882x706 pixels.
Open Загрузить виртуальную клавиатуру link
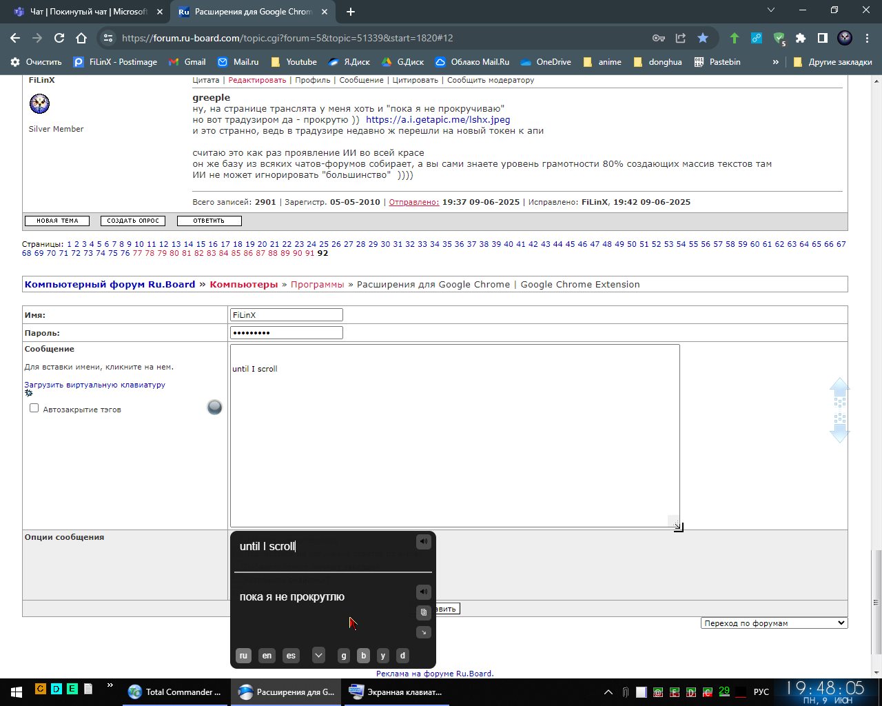point(94,385)
